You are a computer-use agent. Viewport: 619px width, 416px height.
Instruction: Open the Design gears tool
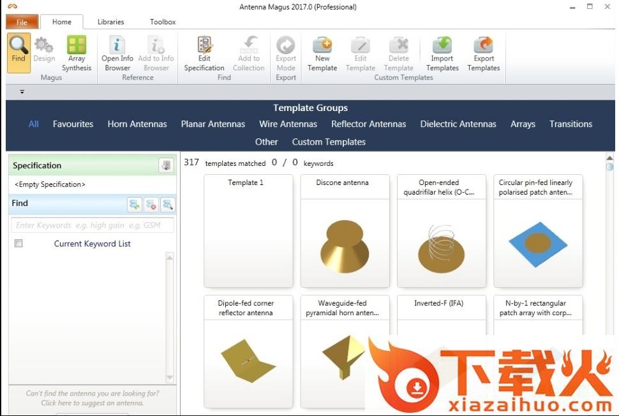[x=44, y=50]
